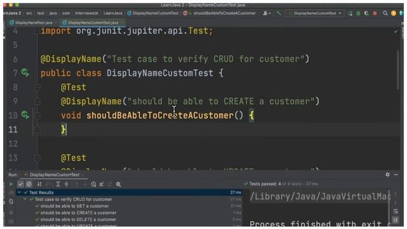Image resolution: width=407 pixels, height=229 pixels.
Task: Click line 11 closing brace in editor
Action: [x=64, y=129]
